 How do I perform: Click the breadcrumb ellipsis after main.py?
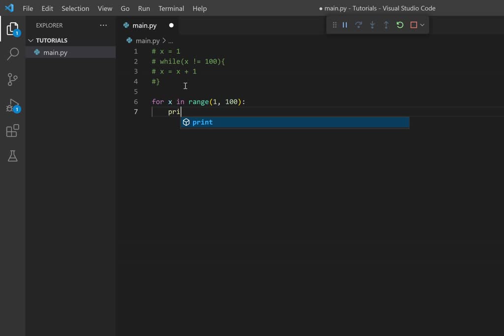[x=171, y=41]
